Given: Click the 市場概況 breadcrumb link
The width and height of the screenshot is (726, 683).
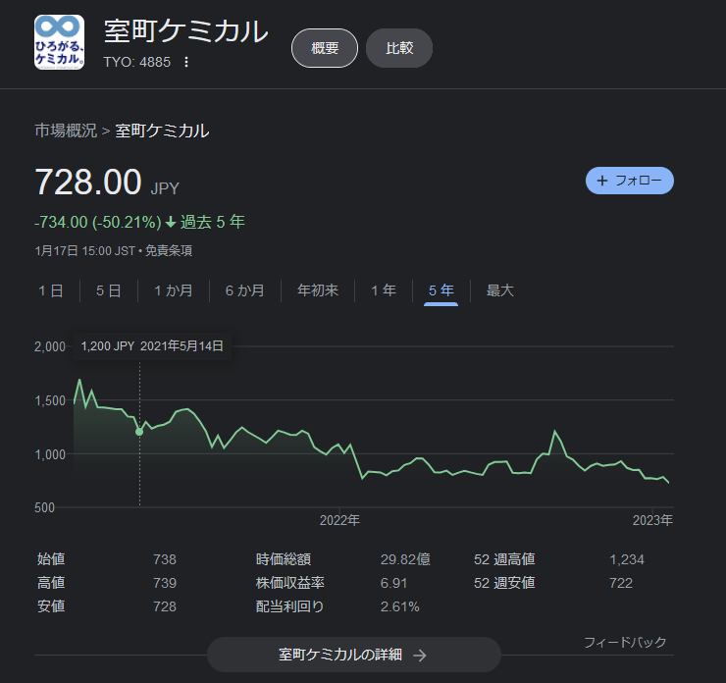Looking at the screenshot, I should [66, 131].
